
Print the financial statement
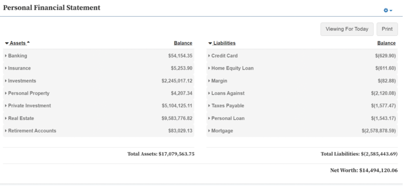(387, 29)
